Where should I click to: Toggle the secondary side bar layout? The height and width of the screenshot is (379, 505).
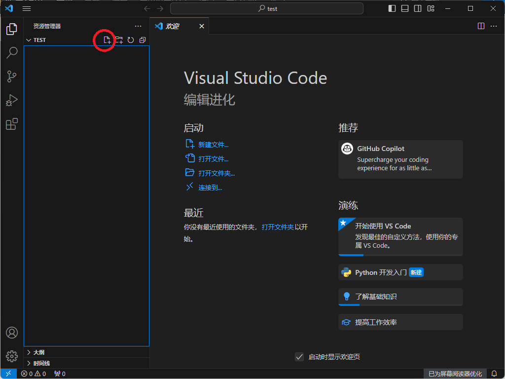point(418,9)
